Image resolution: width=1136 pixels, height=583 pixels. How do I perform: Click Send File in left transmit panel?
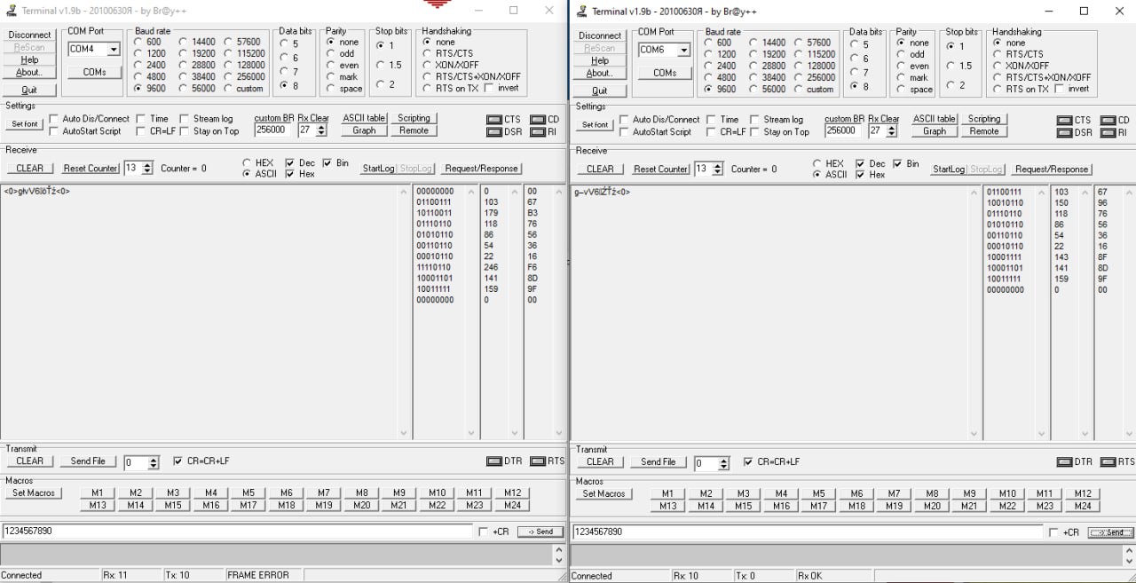88,461
